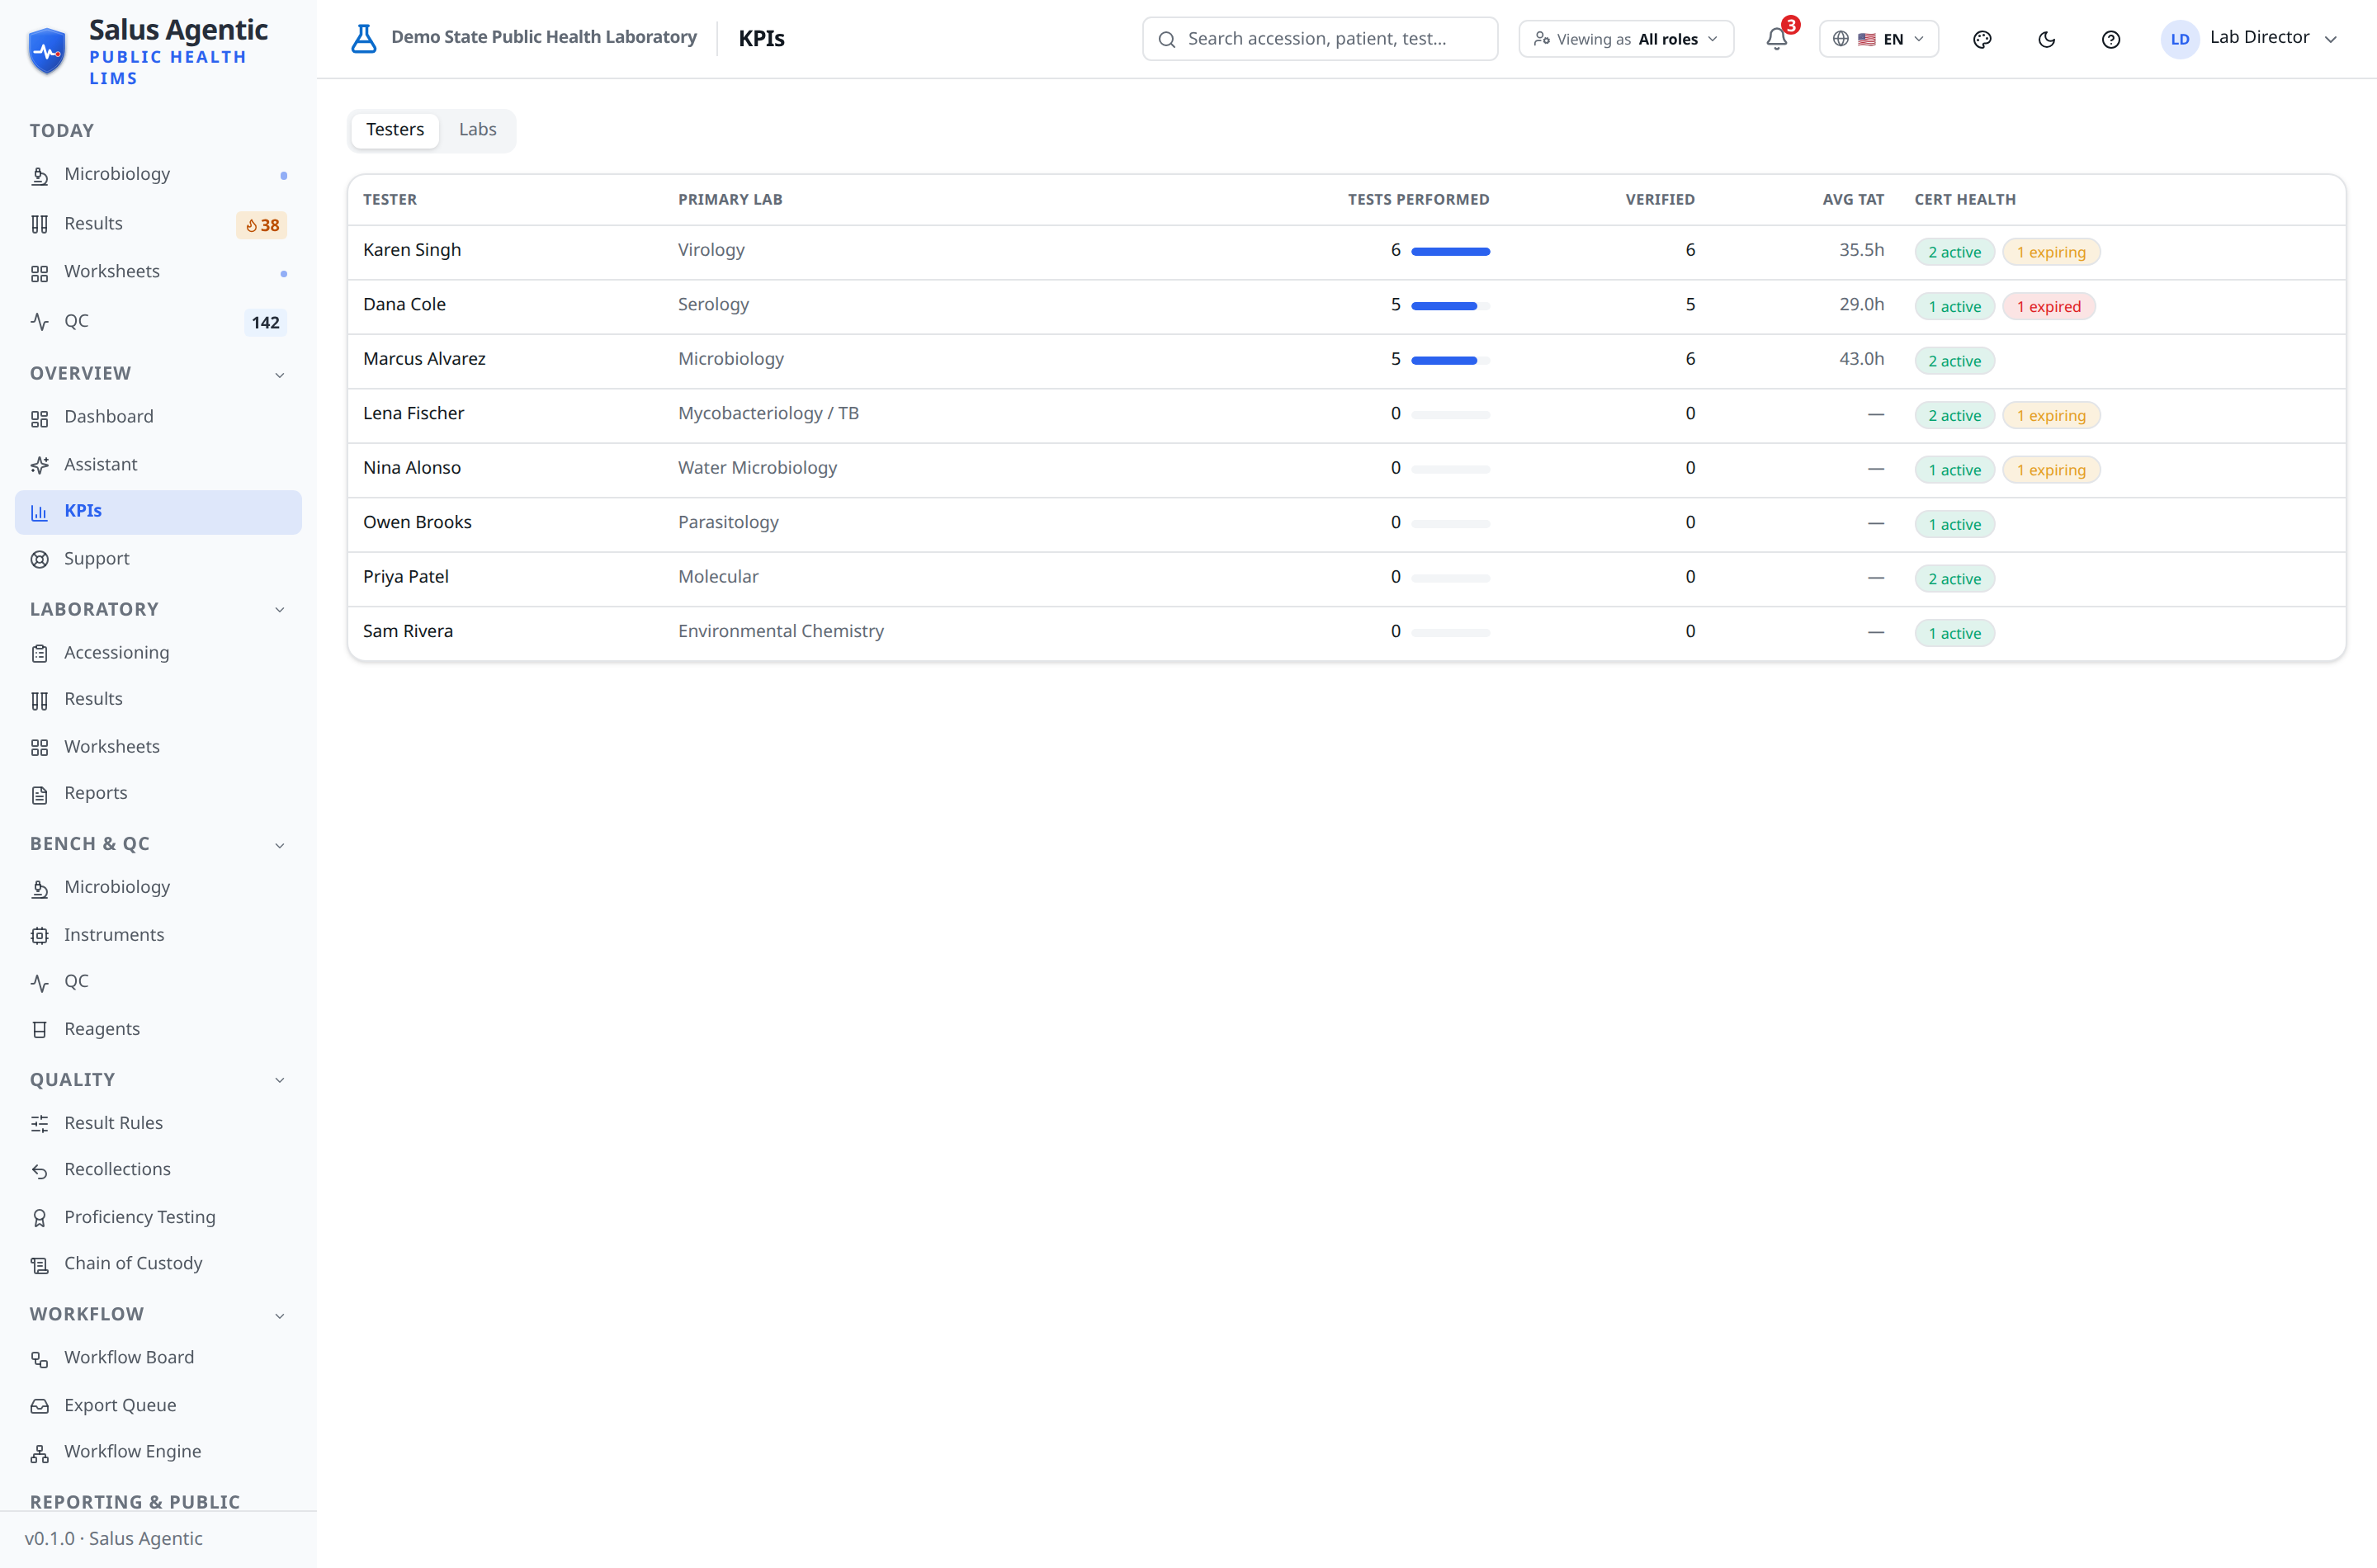Go to Laboratory Worksheets

click(x=158, y=747)
